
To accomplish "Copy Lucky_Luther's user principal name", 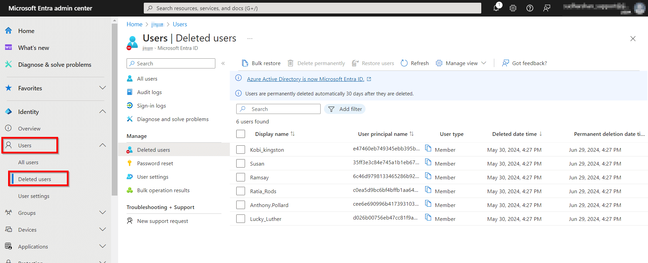I will [428, 217].
